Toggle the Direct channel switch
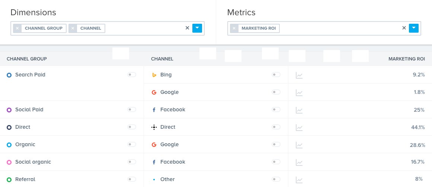This screenshot has height=187, width=432. 276,127
